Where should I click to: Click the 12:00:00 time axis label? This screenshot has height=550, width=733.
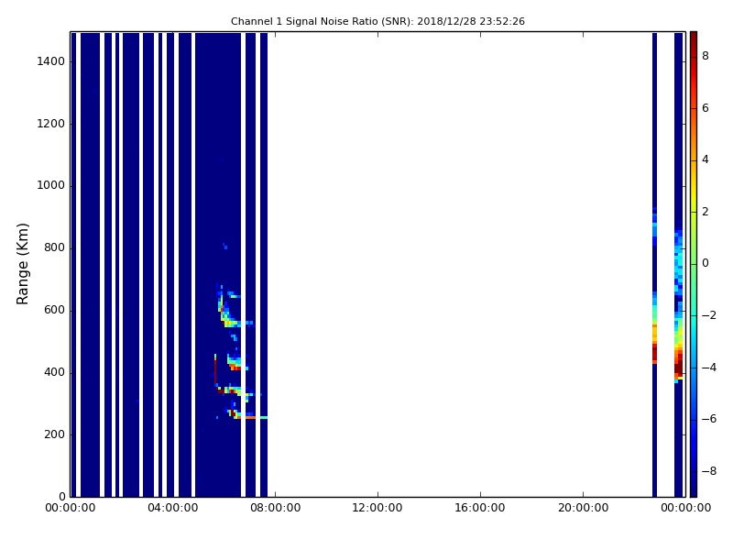tap(377, 508)
